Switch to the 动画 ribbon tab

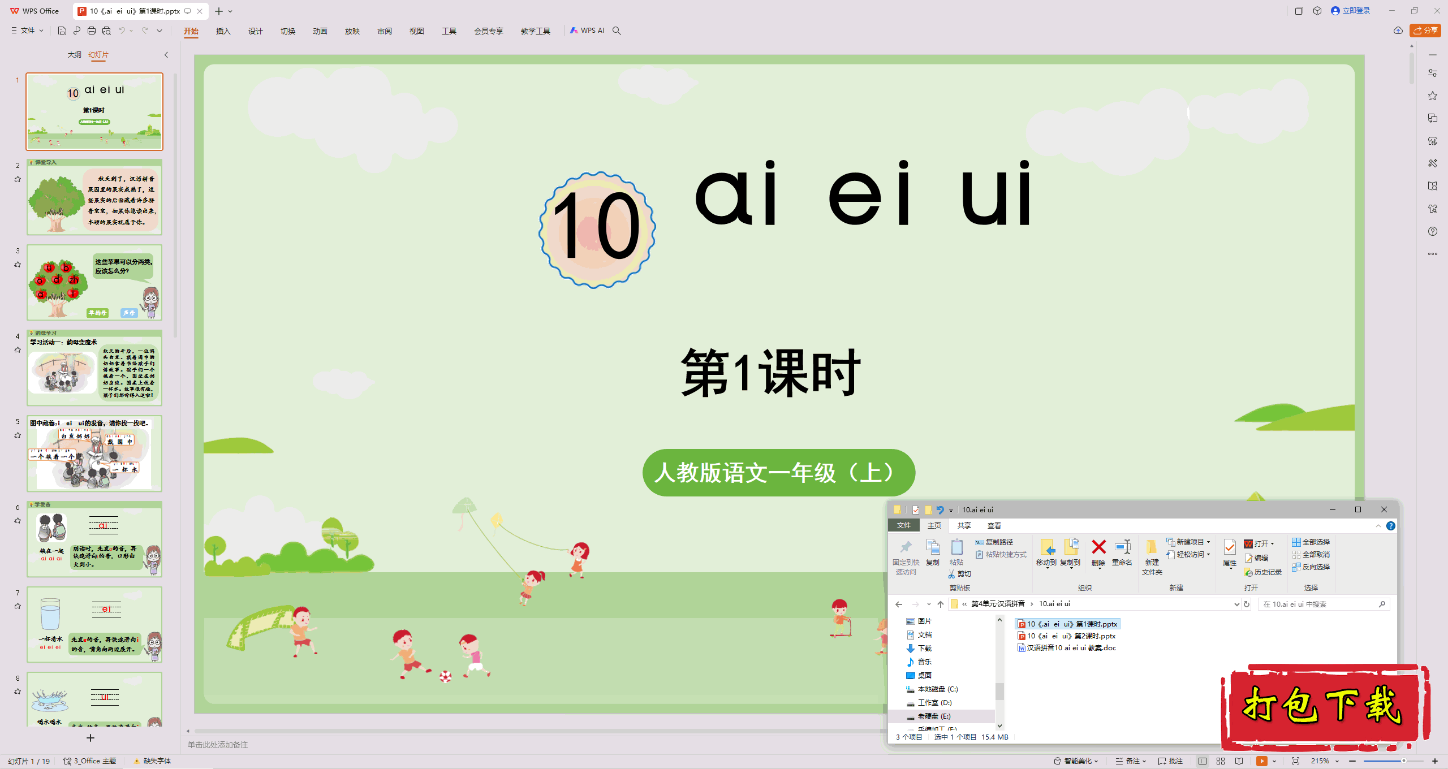(320, 31)
